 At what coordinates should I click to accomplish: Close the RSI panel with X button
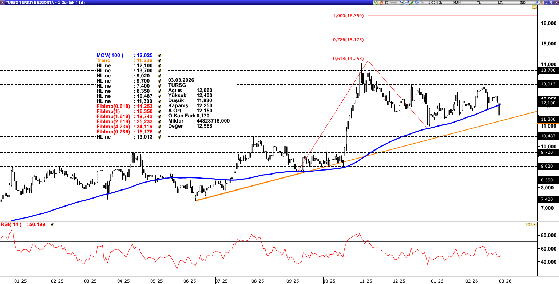click(534, 224)
